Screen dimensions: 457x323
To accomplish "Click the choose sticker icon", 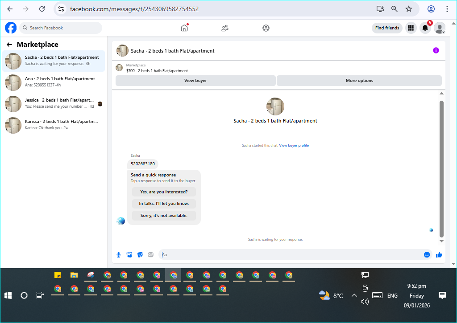I will pyautogui.click(x=140, y=255).
